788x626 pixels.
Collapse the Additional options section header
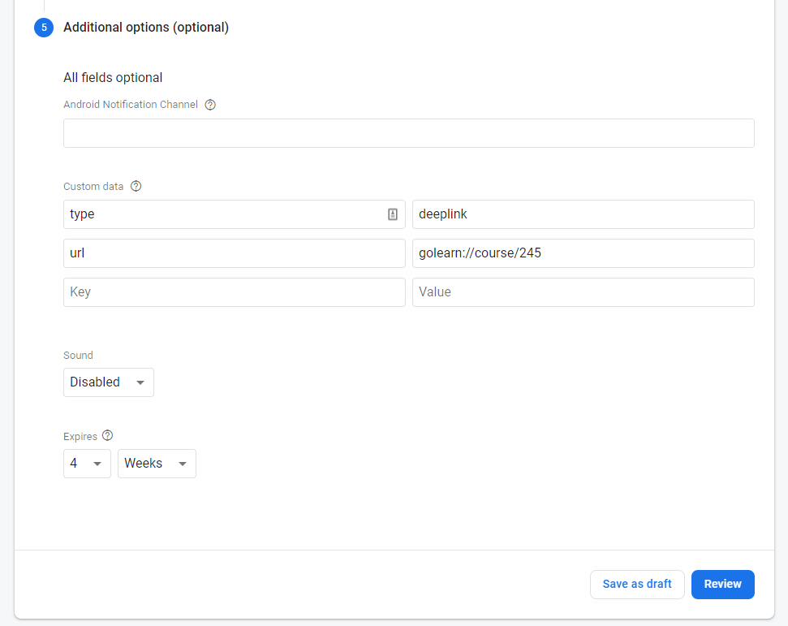(146, 27)
